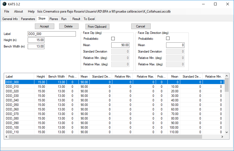Click the Face Dip Mean field
This screenshot has width=234, height=151.
pos(120,45)
